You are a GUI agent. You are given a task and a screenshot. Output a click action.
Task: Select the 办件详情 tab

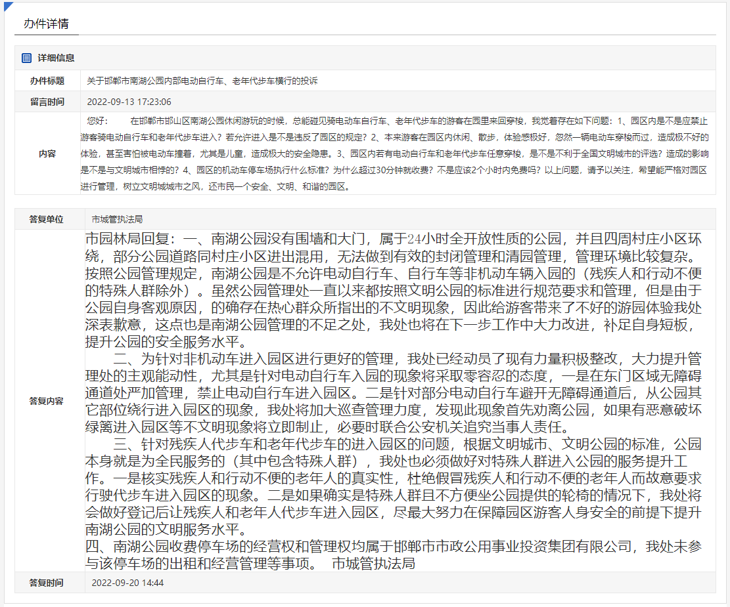click(x=46, y=24)
